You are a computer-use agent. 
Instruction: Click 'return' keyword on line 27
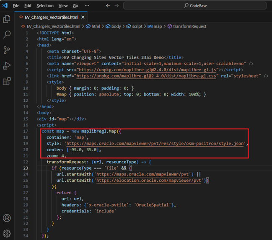click(x=64, y=193)
